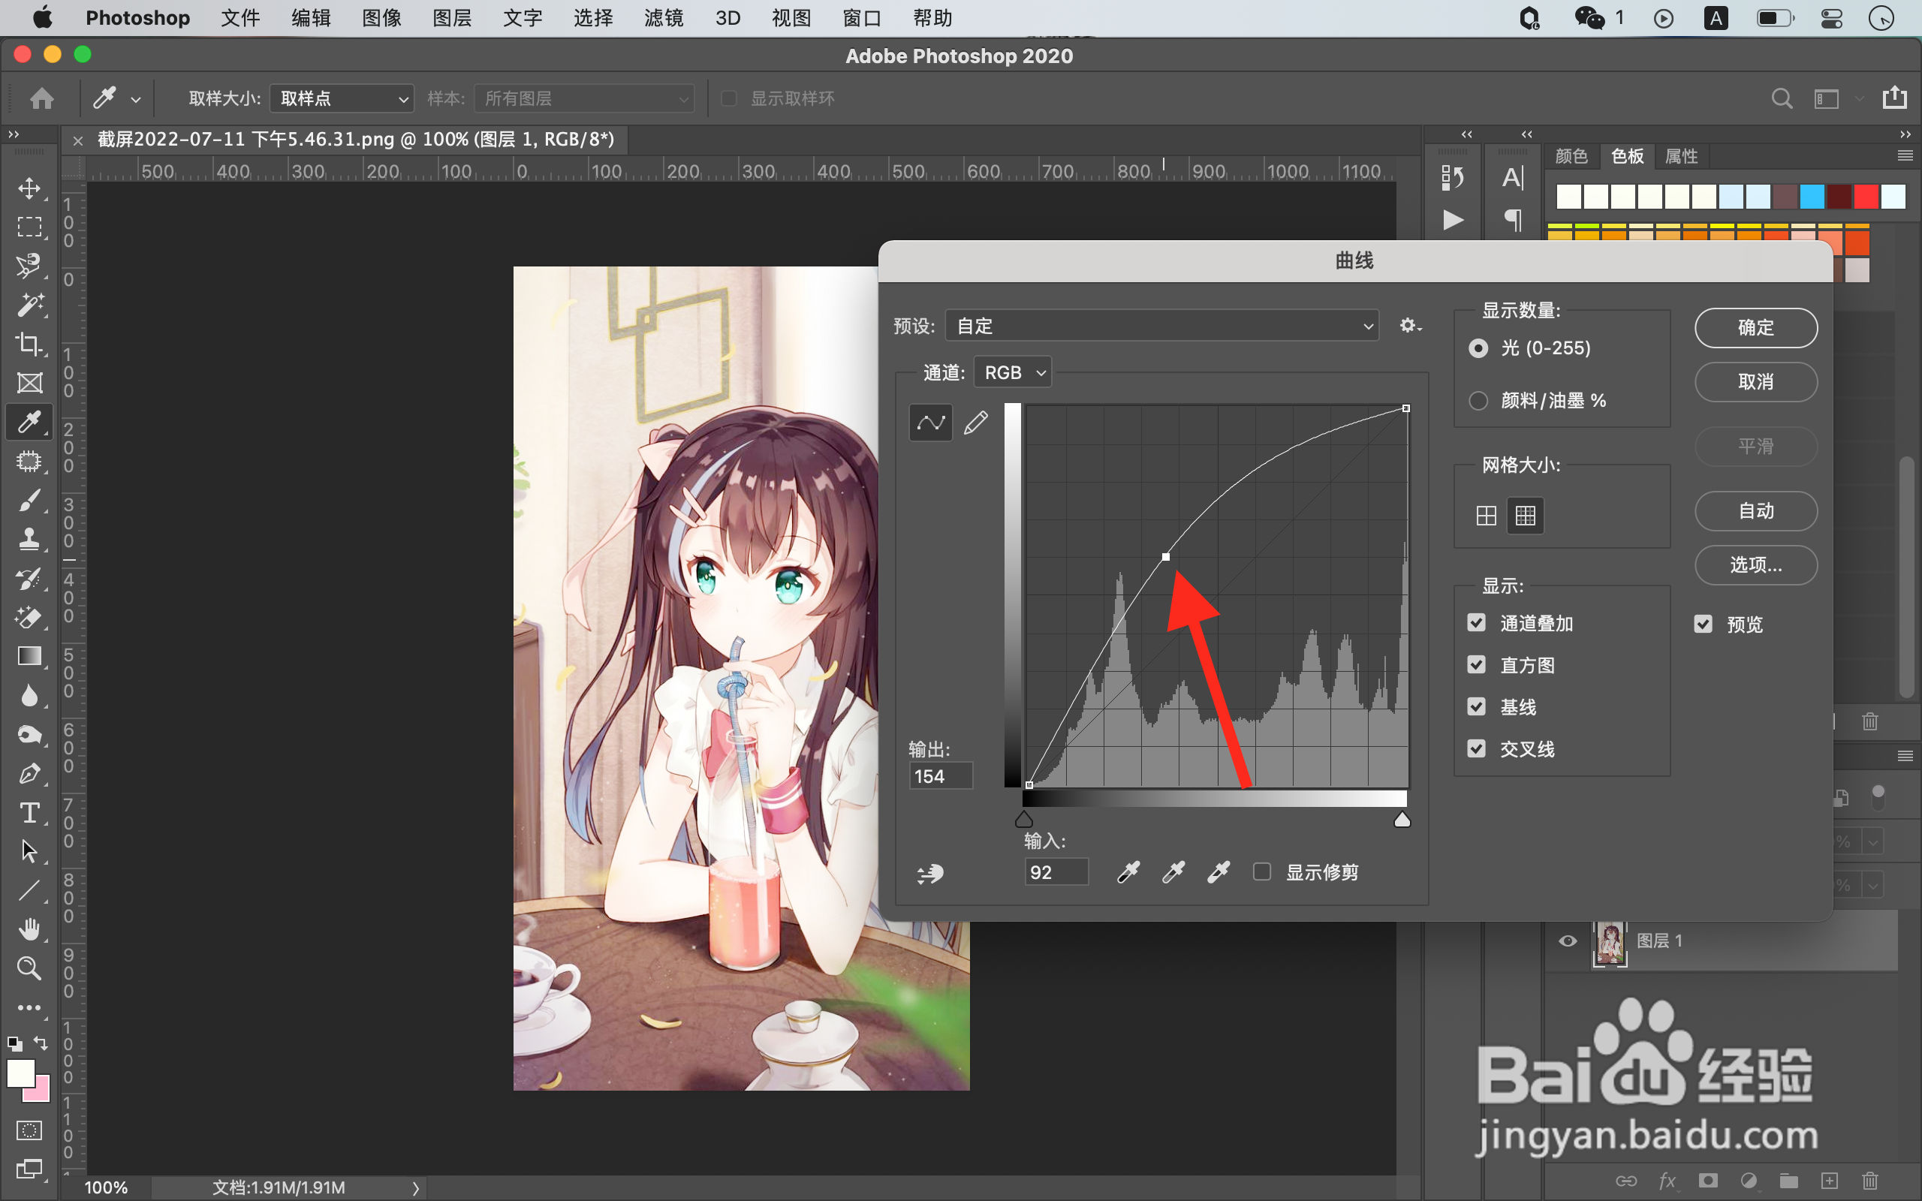The image size is (1922, 1201).
Task: Click the 取消 button
Action: pyautogui.click(x=1756, y=382)
